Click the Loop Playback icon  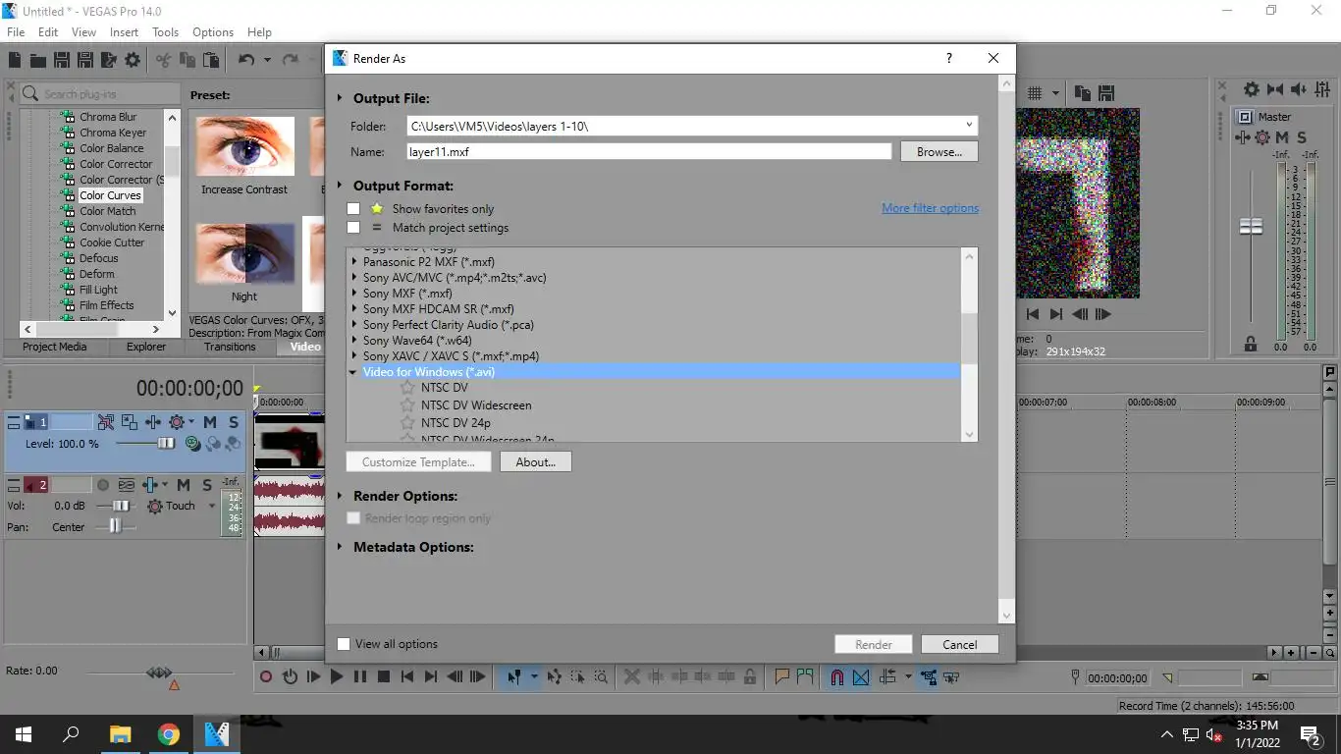coord(290,676)
